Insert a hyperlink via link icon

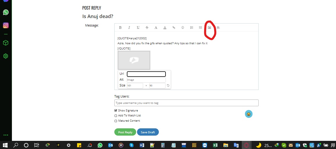point(174,27)
